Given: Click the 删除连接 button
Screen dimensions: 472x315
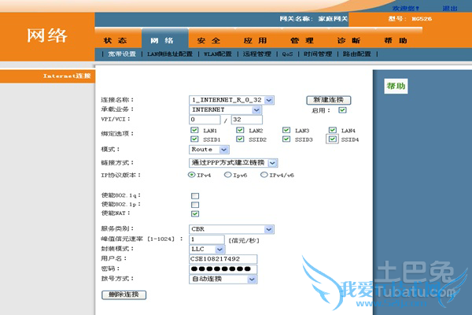Looking at the screenshot, I should [124, 295].
